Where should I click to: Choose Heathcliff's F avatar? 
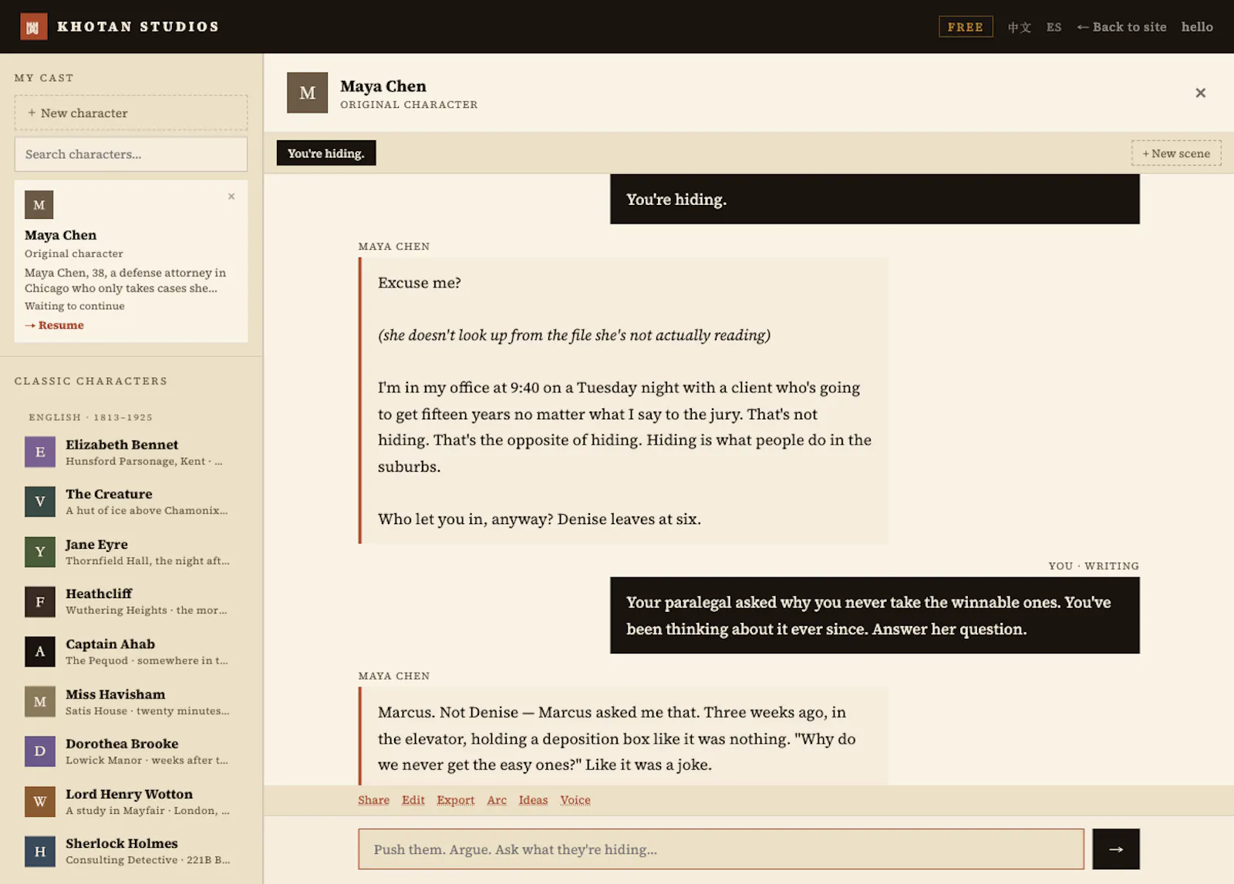tap(40, 601)
